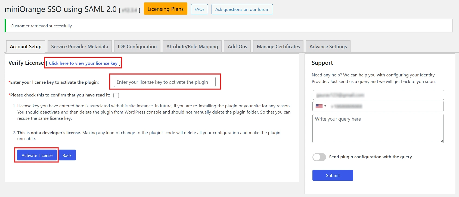The width and height of the screenshot is (459, 197).
Task: Toggle send plugin configuration with query
Action: pos(319,157)
